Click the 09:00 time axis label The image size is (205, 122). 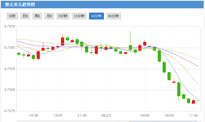click(x=169, y=115)
